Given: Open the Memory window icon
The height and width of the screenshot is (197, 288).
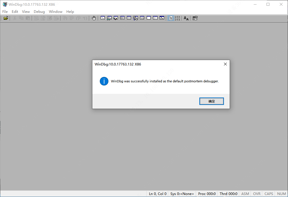Looking at the screenshot, I should (x=129, y=18).
